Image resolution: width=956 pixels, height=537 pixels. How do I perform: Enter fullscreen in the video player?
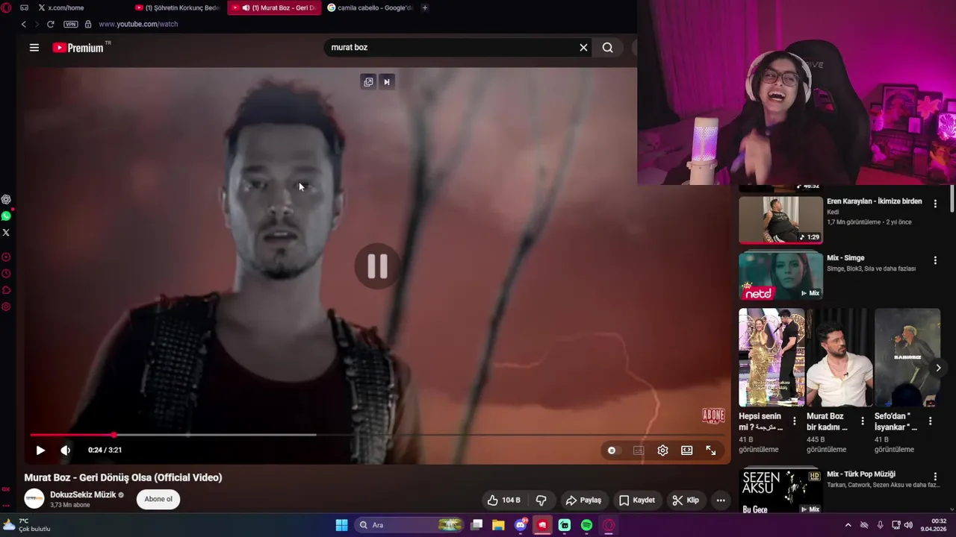tap(711, 450)
